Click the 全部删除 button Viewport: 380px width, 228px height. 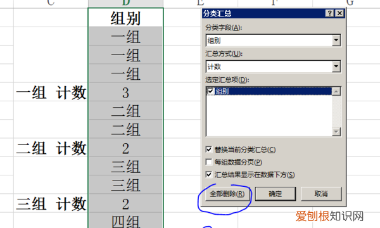[x=227, y=194]
